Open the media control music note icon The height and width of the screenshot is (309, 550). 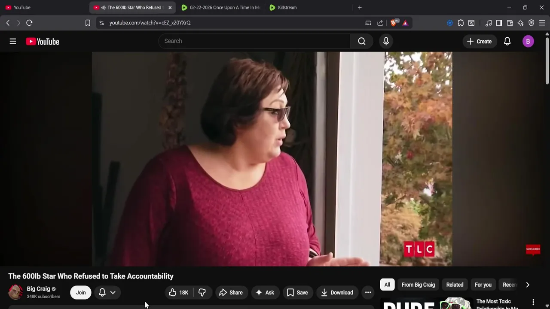[x=489, y=23]
